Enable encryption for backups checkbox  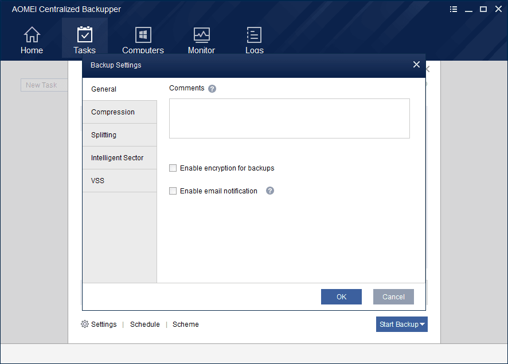pyautogui.click(x=173, y=168)
